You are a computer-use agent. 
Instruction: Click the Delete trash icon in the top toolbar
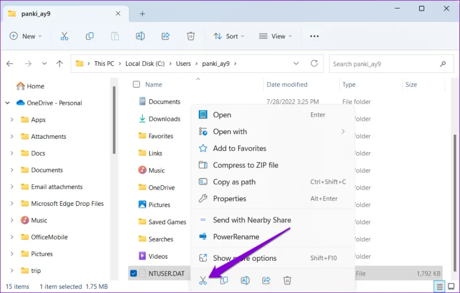[191, 36]
